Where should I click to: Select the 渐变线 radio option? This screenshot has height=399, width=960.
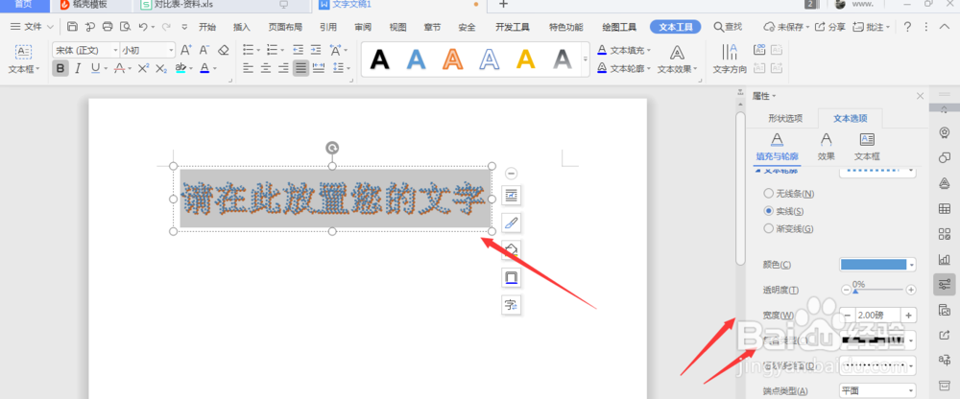788,229
